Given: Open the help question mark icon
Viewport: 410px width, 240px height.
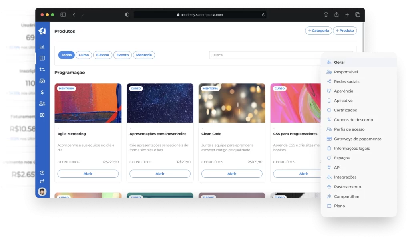Looking at the screenshot, I should [42, 173].
